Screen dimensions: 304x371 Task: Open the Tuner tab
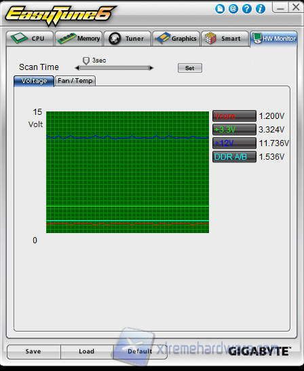pyautogui.click(x=127, y=38)
